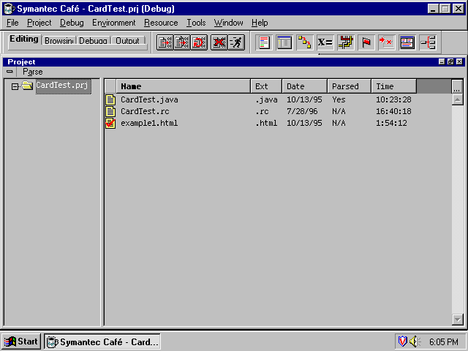Click the file list scroll down arrow
468x351 pixels.
pos(457,320)
